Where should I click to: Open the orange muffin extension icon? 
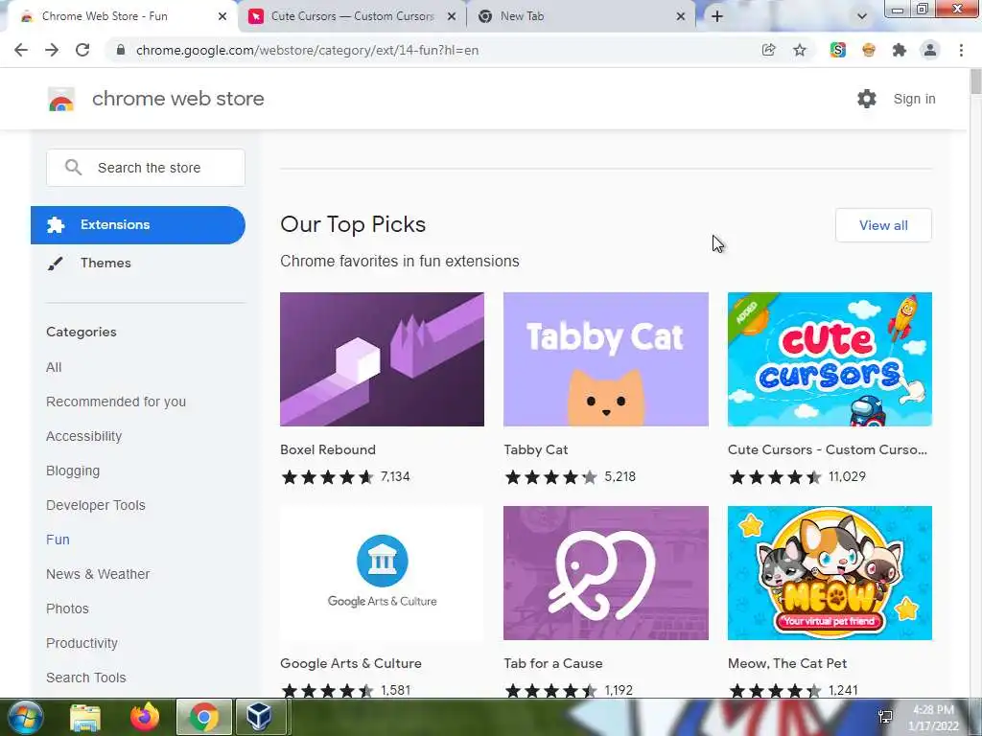coord(869,50)
